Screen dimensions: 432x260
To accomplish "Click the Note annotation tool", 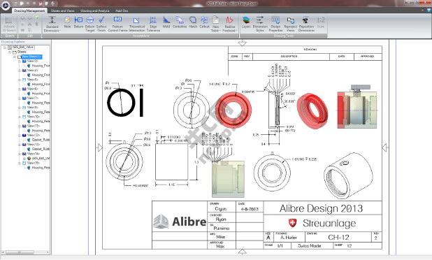I will coord(68,22).
